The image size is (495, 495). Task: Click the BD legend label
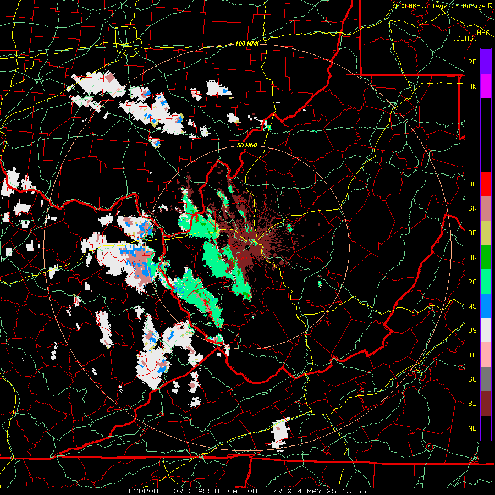472,233
